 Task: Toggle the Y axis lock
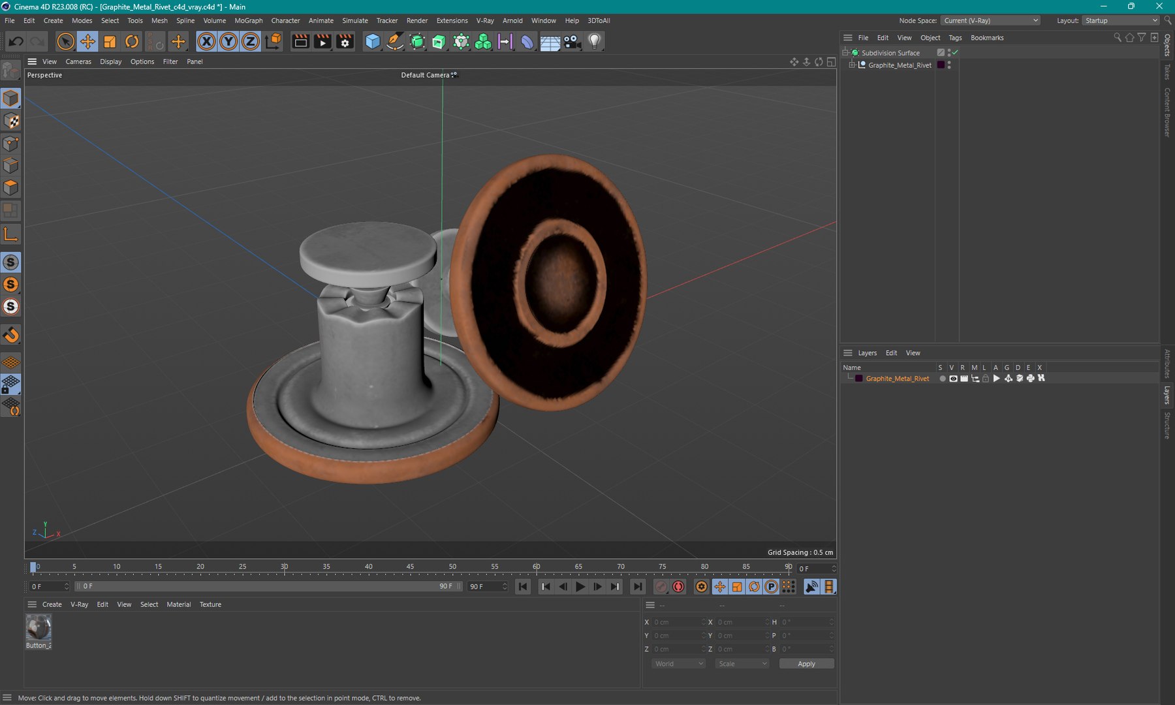click(228, 42)
